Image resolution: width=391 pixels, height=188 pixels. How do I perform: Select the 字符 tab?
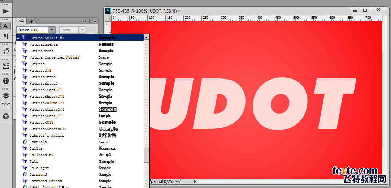(19, 21)
